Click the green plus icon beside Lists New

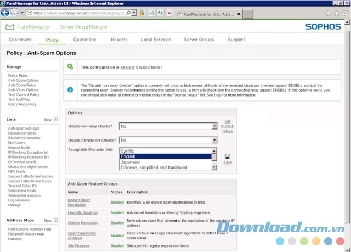click(x=55, y=119)
